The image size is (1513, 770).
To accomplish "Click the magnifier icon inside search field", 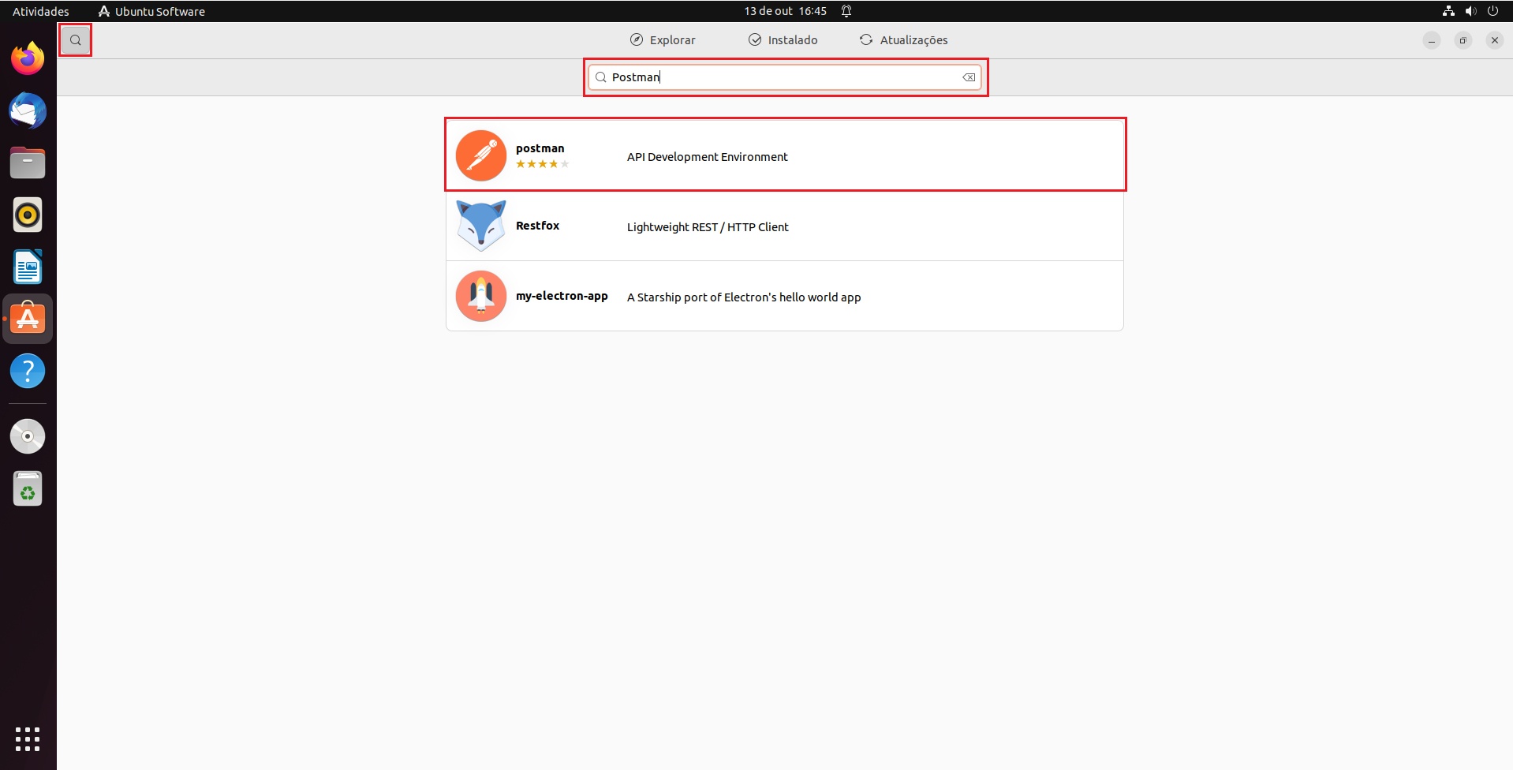I will [600, 77].
